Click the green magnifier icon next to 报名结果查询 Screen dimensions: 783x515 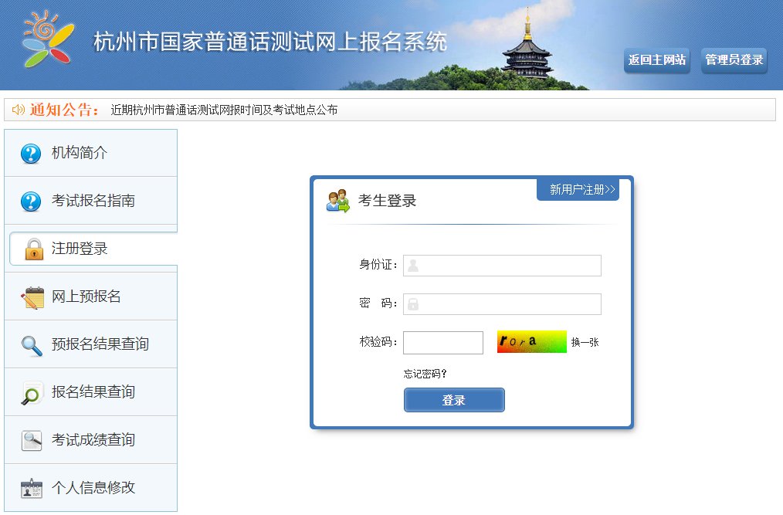[32, 393]
